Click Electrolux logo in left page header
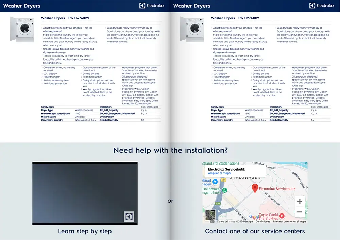Screen dimensions: 340x240 (x=152, y=6)
